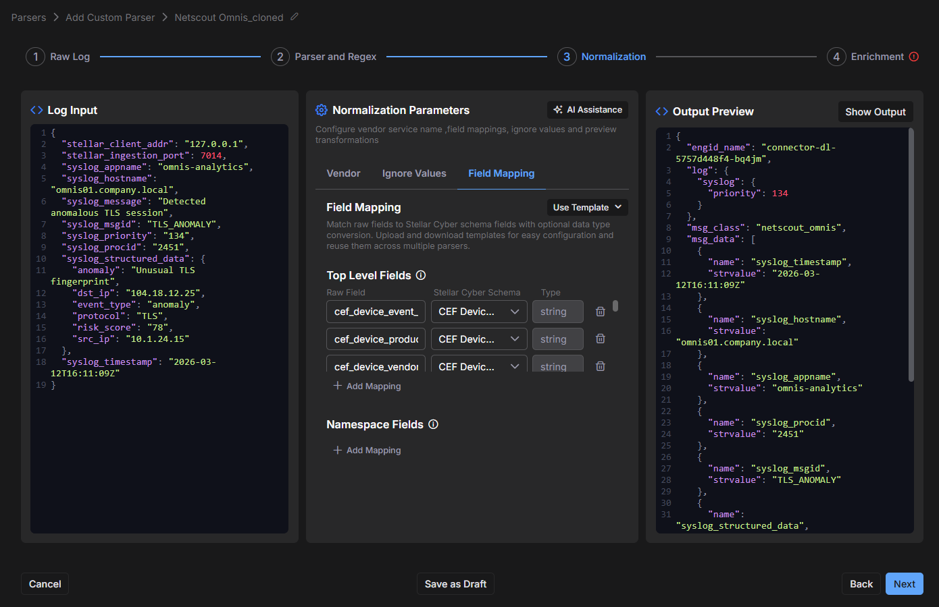
Task: Click the Namespace Fields info icon
Action: click(x=434, y=424)
